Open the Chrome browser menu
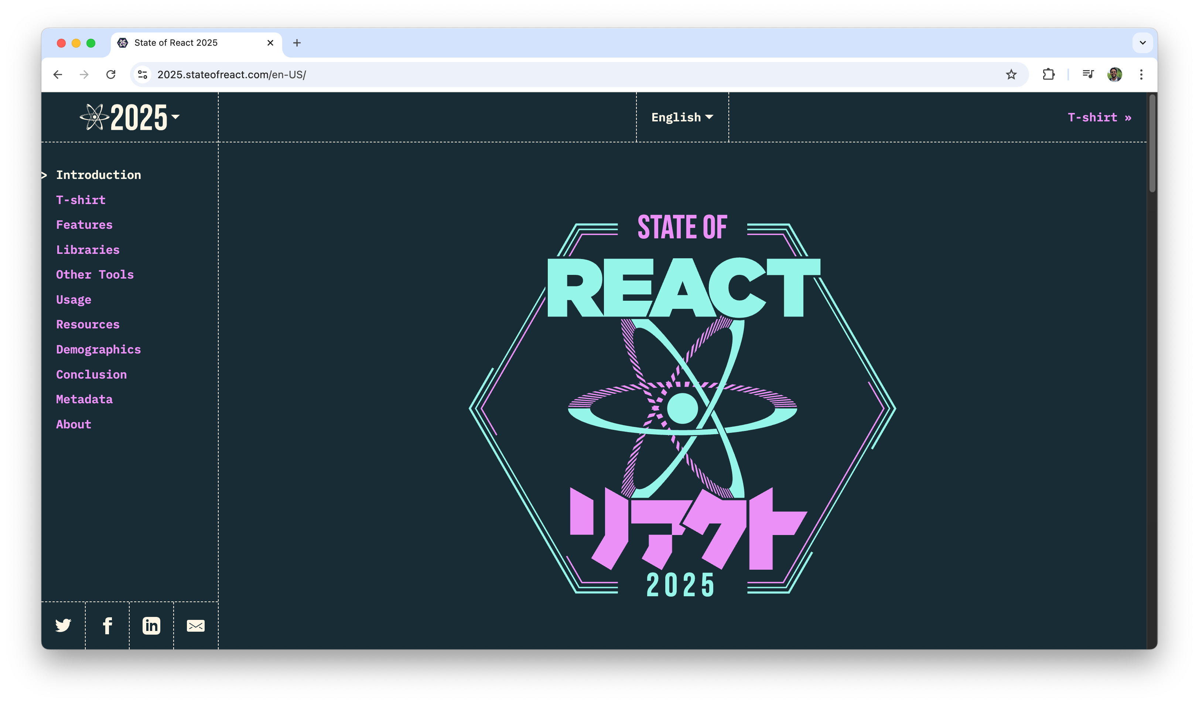 pos(1141,74)
